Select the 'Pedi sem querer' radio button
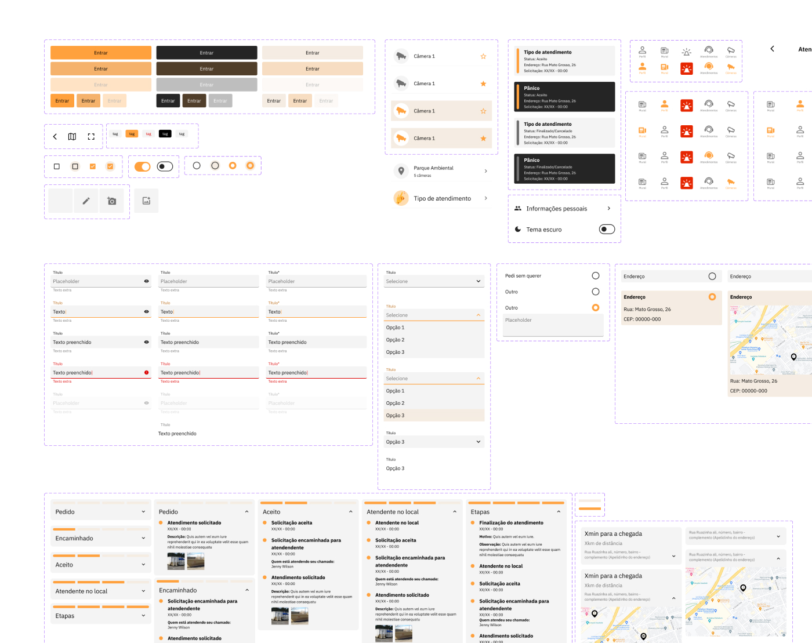This screenshot has height=643, width=812. pos(596,275)
